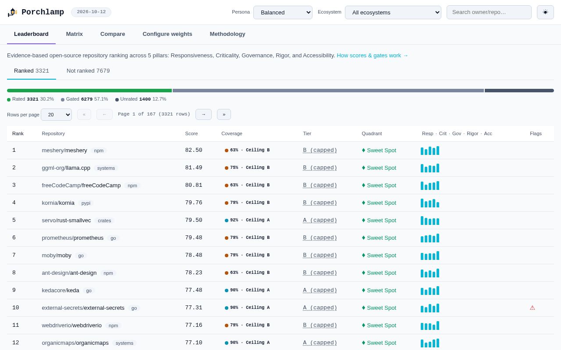Click pillar bar chart in prometheus row

pos(430,238)
